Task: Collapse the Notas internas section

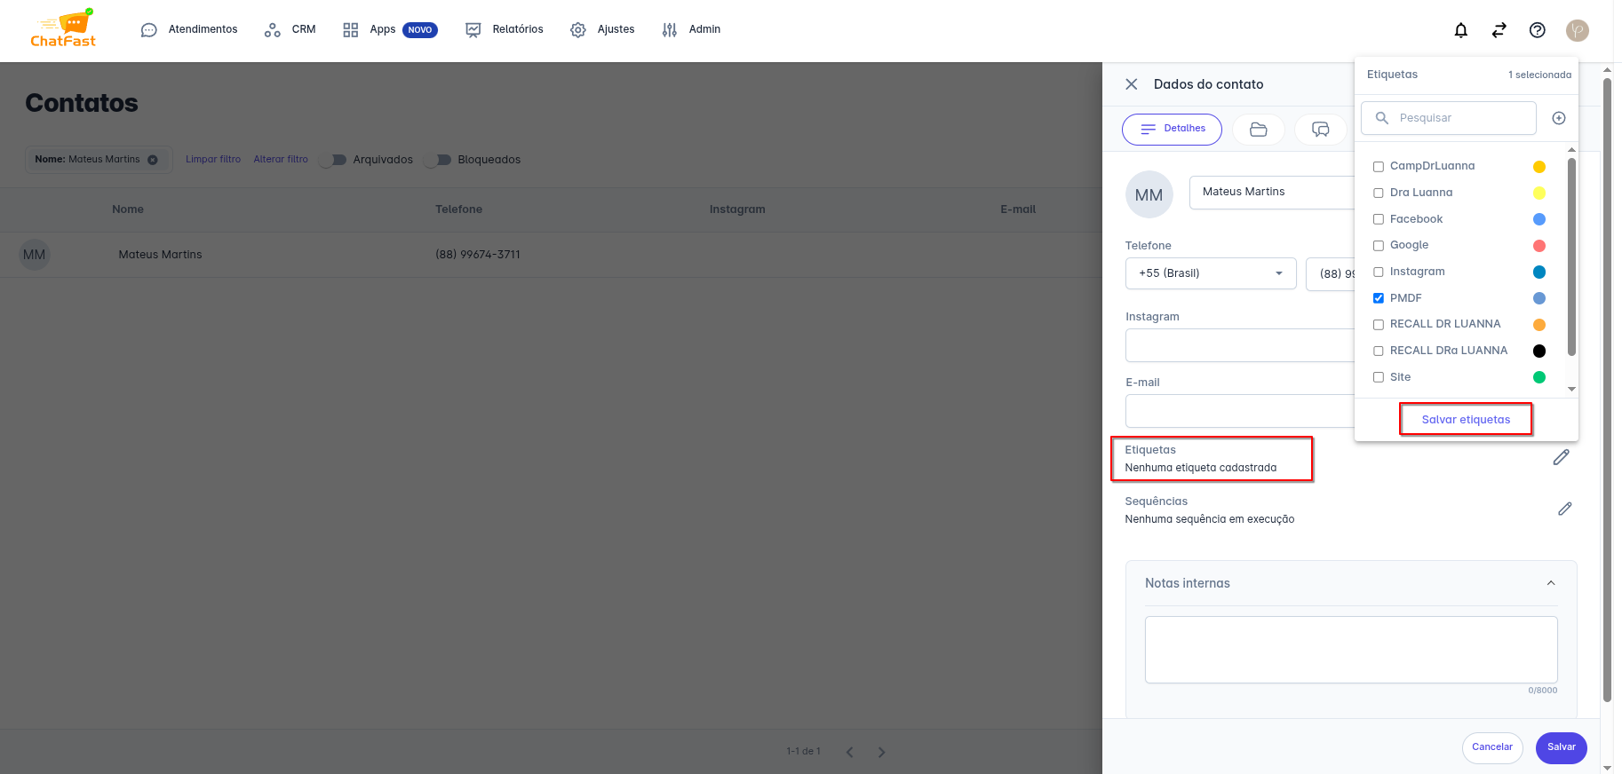Action: click(x=1550, y=583)
